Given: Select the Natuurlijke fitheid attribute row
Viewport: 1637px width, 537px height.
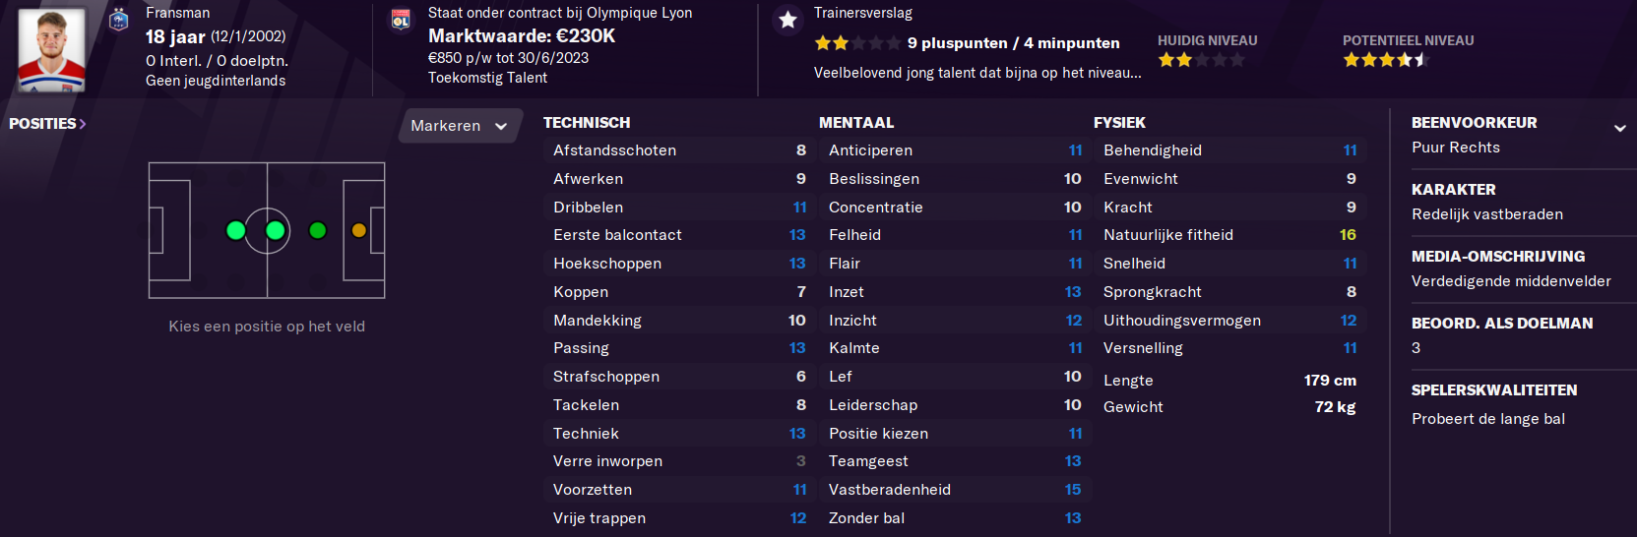Looking at the screenshot, I should click(x=1229, y=235).
